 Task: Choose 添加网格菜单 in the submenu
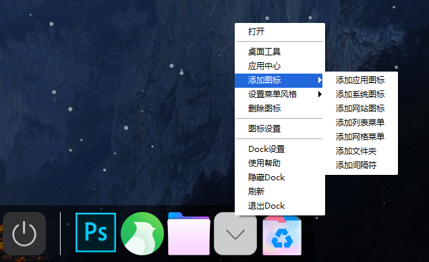(361, 137)
